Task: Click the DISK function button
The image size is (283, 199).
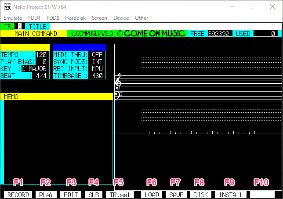Action: coord(201,195)
